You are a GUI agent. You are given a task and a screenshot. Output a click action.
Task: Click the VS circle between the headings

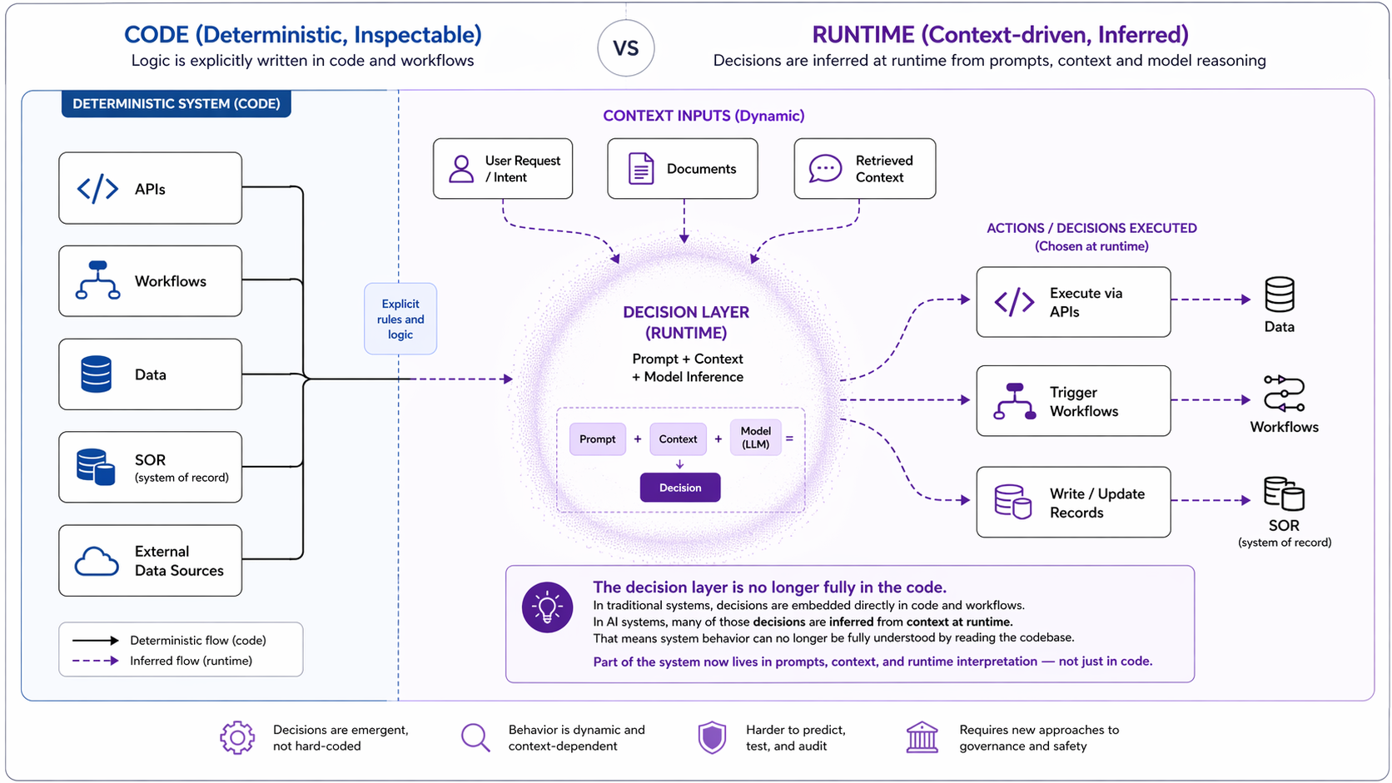pos(625,47)
